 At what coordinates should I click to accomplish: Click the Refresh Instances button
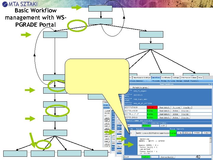pyautogui.click(x=140, y=87)
